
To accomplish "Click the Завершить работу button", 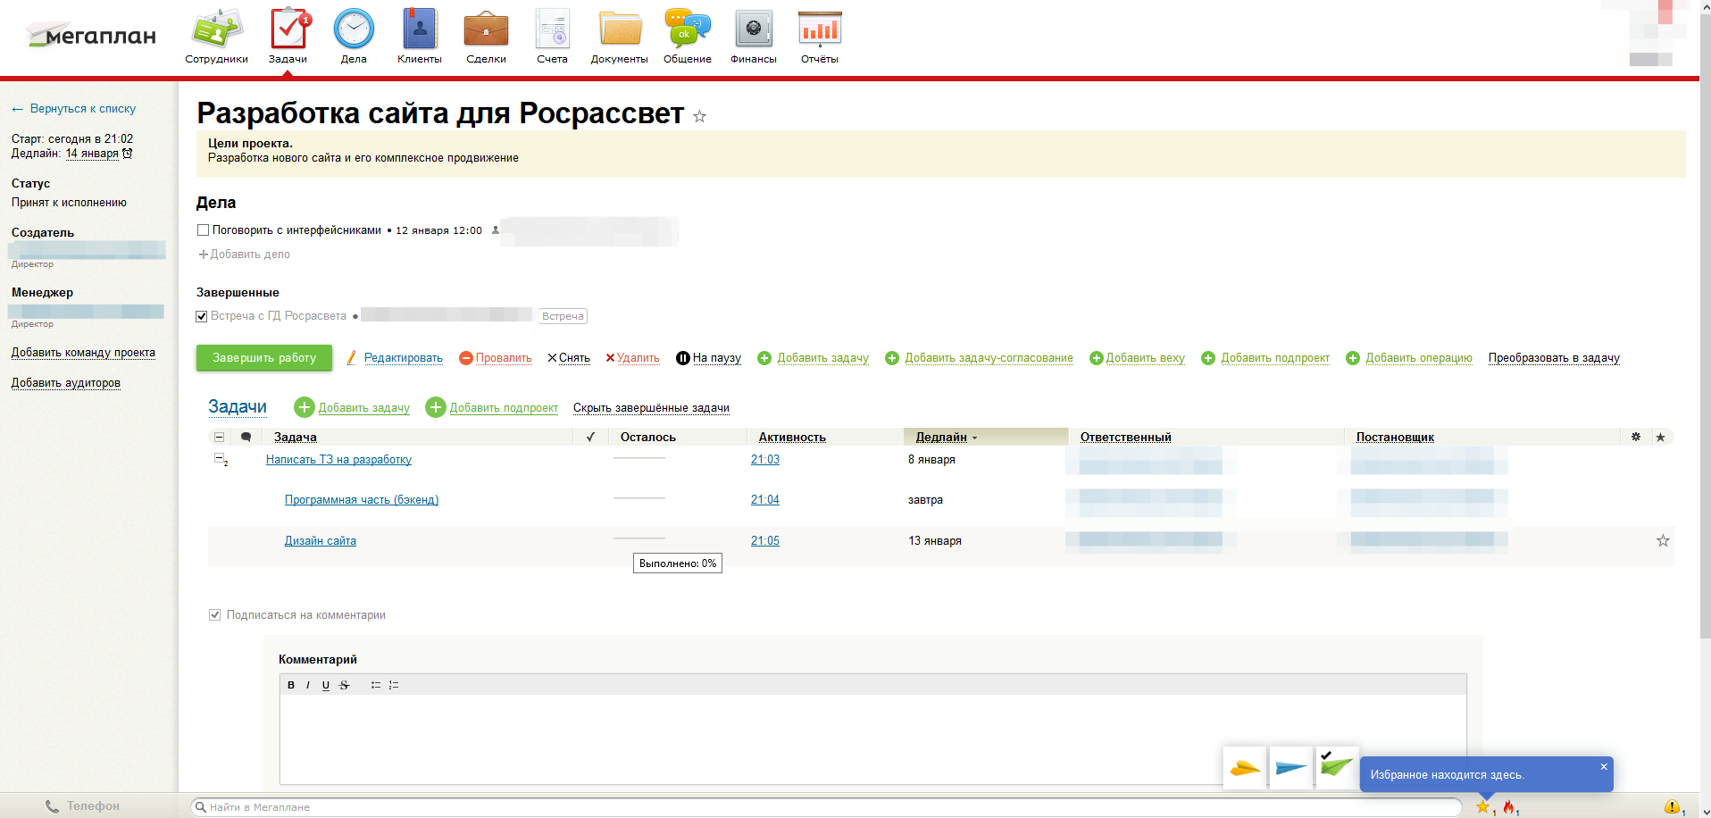I will tap(264, 358).
